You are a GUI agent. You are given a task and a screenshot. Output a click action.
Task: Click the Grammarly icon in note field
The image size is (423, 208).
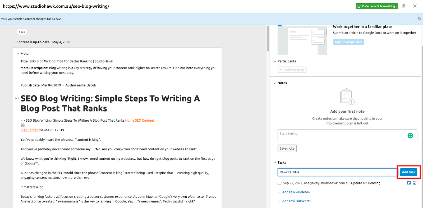(x=410, y=136)
